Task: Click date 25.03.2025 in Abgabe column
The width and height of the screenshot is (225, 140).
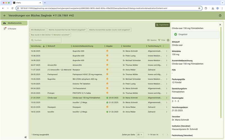Action: (114, 98)
